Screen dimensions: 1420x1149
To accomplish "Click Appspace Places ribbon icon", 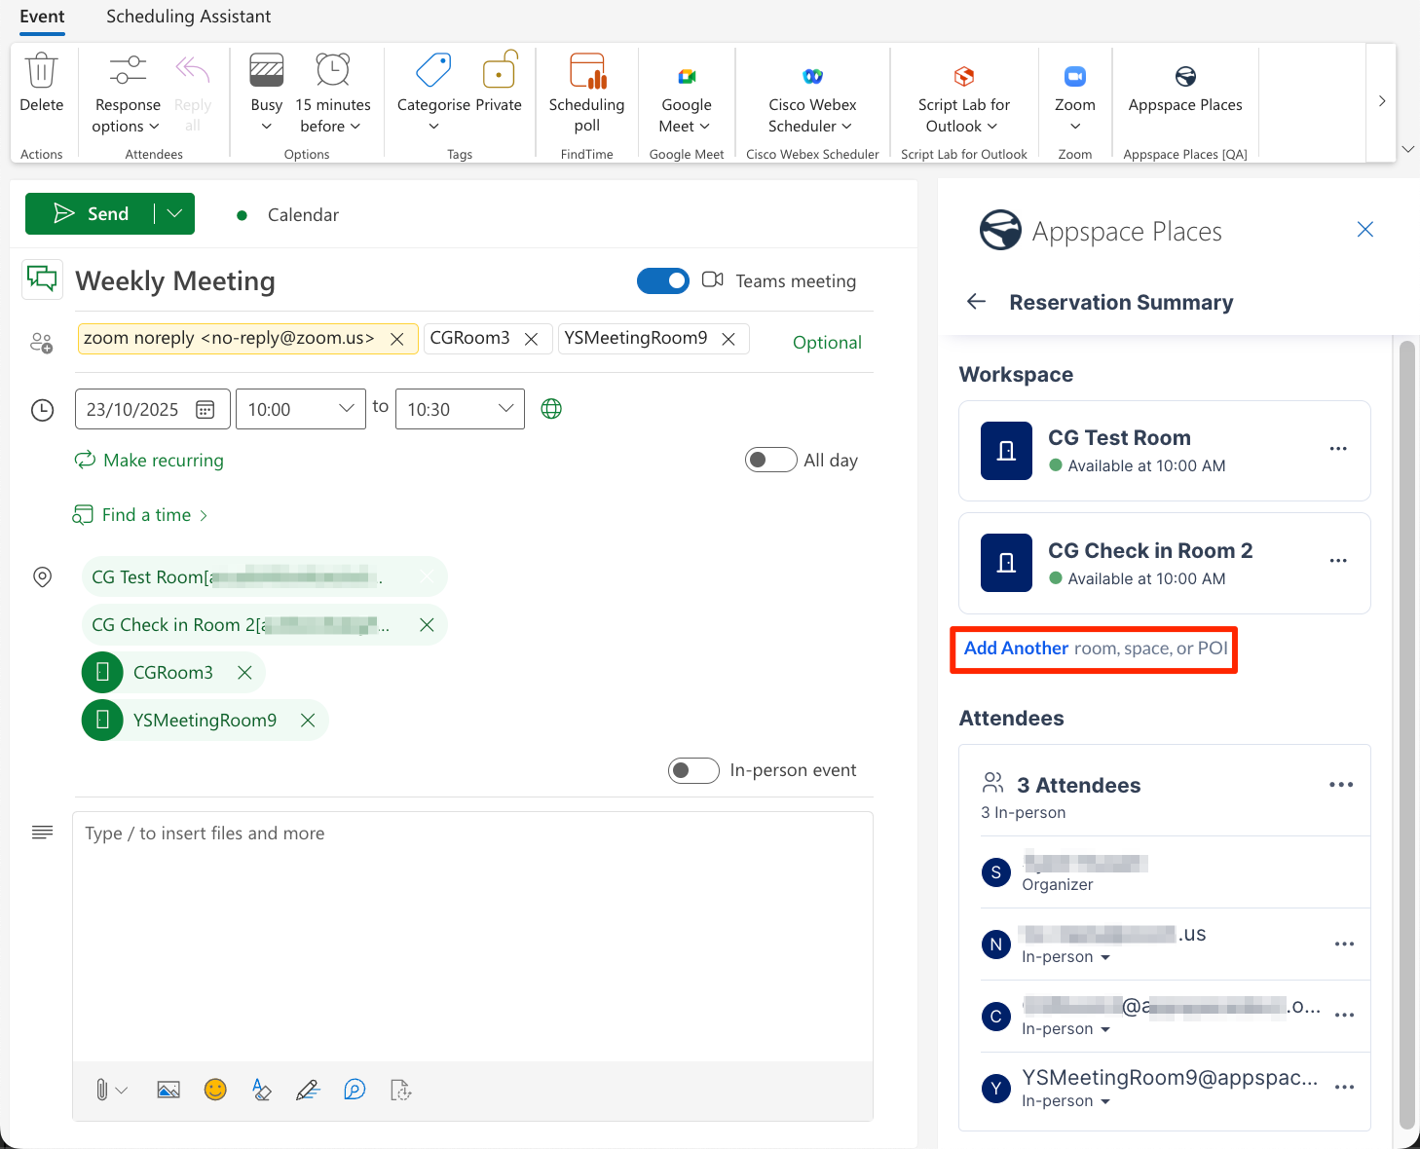I will click(x=1185, y=76).
